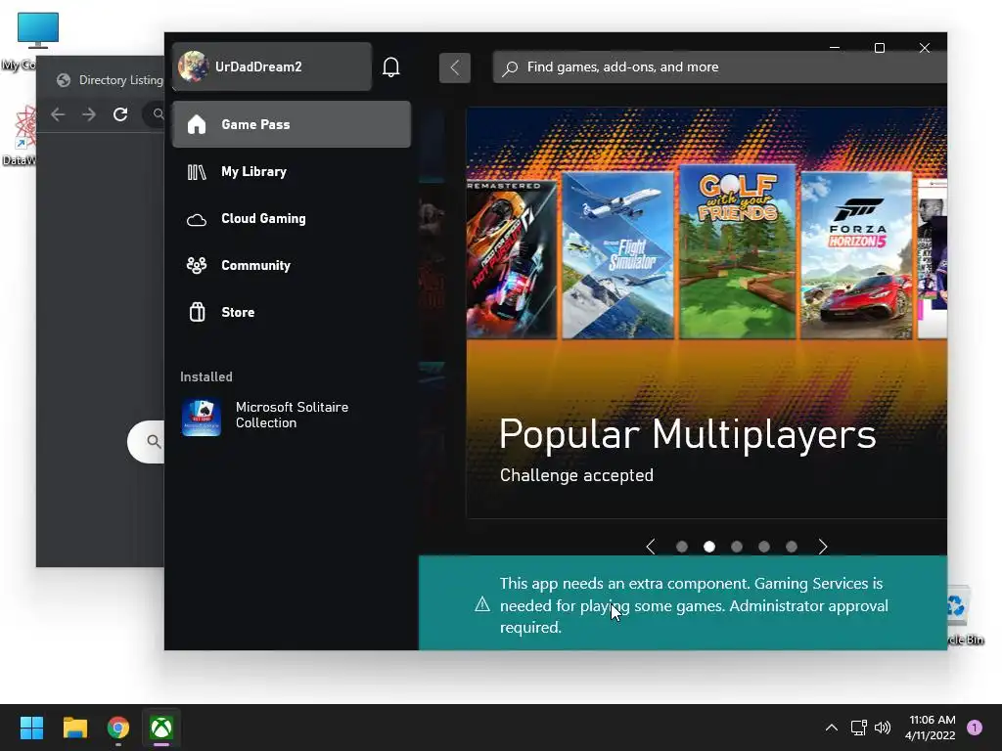1002x751 pixels.
Task: Click the Community people icon
Action: pos(197,265)
